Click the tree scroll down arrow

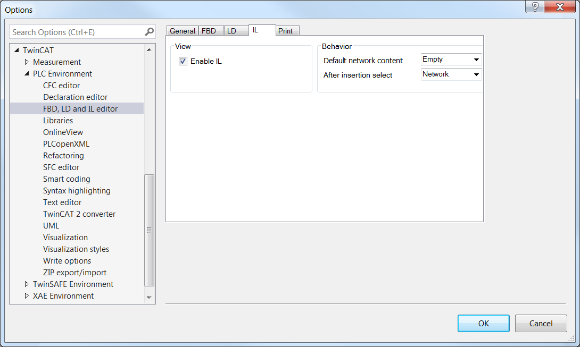coord(149,298)
